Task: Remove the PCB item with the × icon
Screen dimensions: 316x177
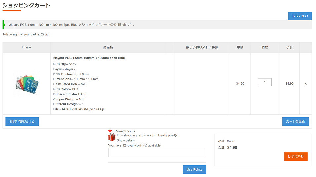Action: 305,84
